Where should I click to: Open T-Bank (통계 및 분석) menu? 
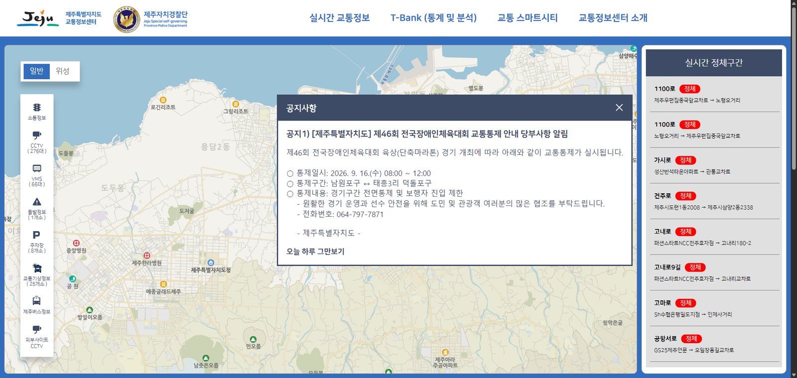pos(433,18)
